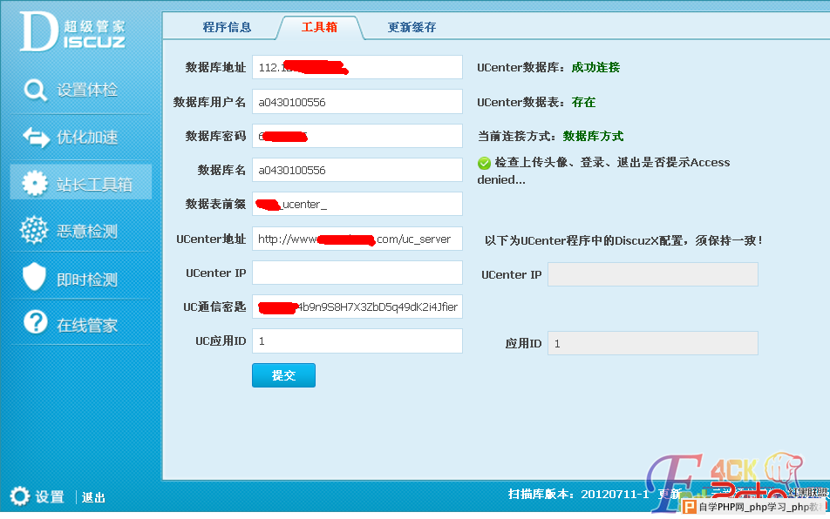
Task: Click the gear icon beside 站长工具箱
Action: (34, 184)
